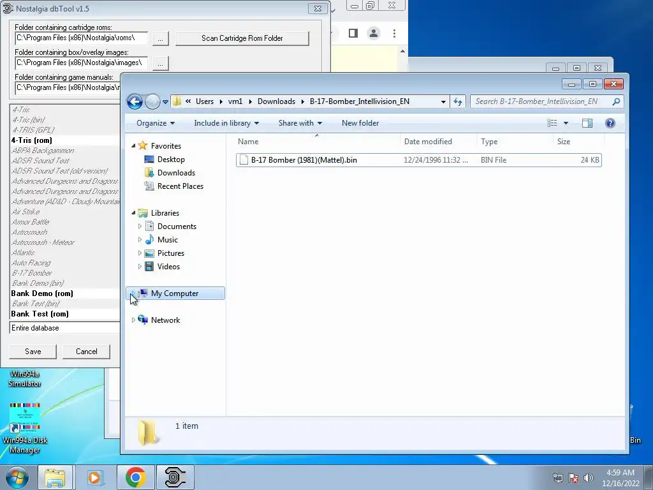Open the Include in library menu
The width and height of the screenshot is (653, 490).
tap(226, 123)
